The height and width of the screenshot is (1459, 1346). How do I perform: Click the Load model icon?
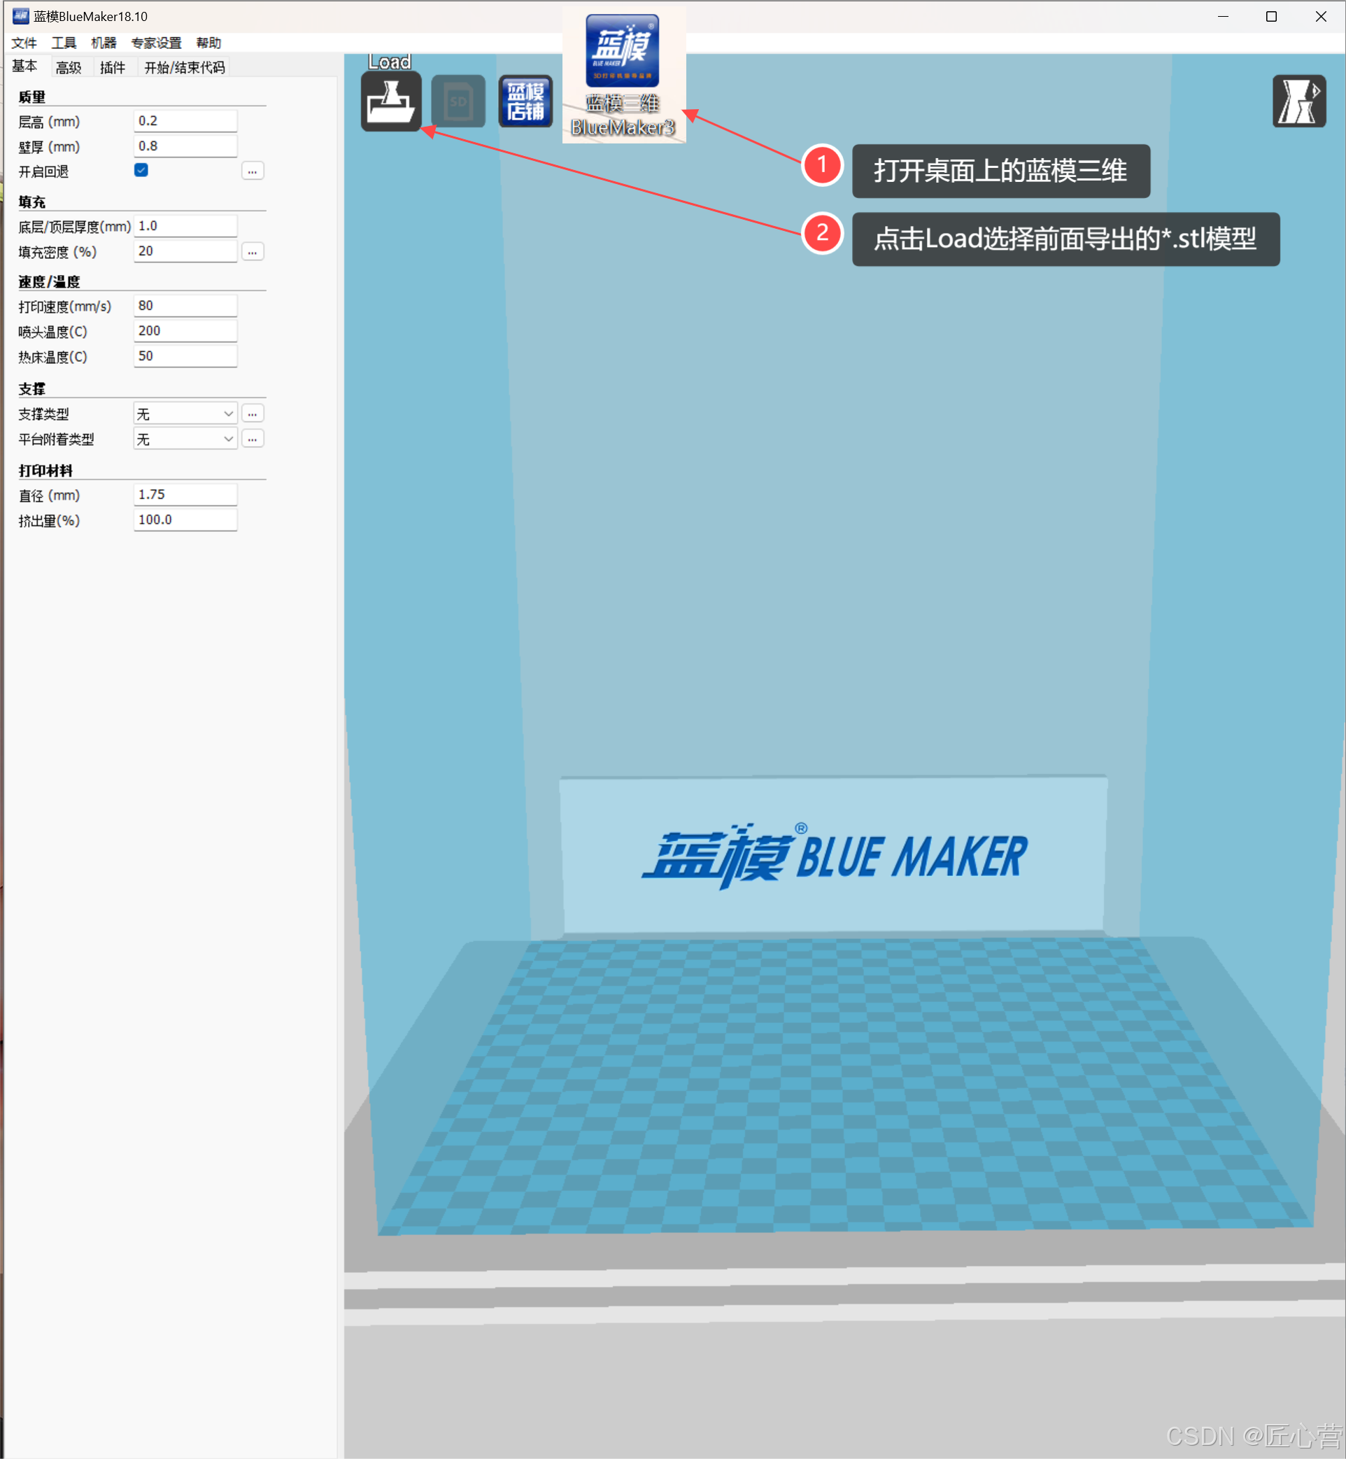390,102
